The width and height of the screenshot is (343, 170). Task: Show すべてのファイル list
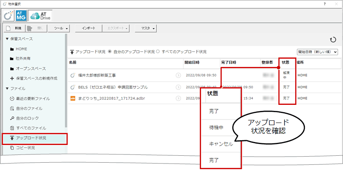pyautogui.click(x=28, y=128)
